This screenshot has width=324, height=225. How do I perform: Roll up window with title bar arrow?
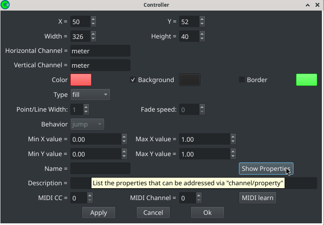coord(307,5)
